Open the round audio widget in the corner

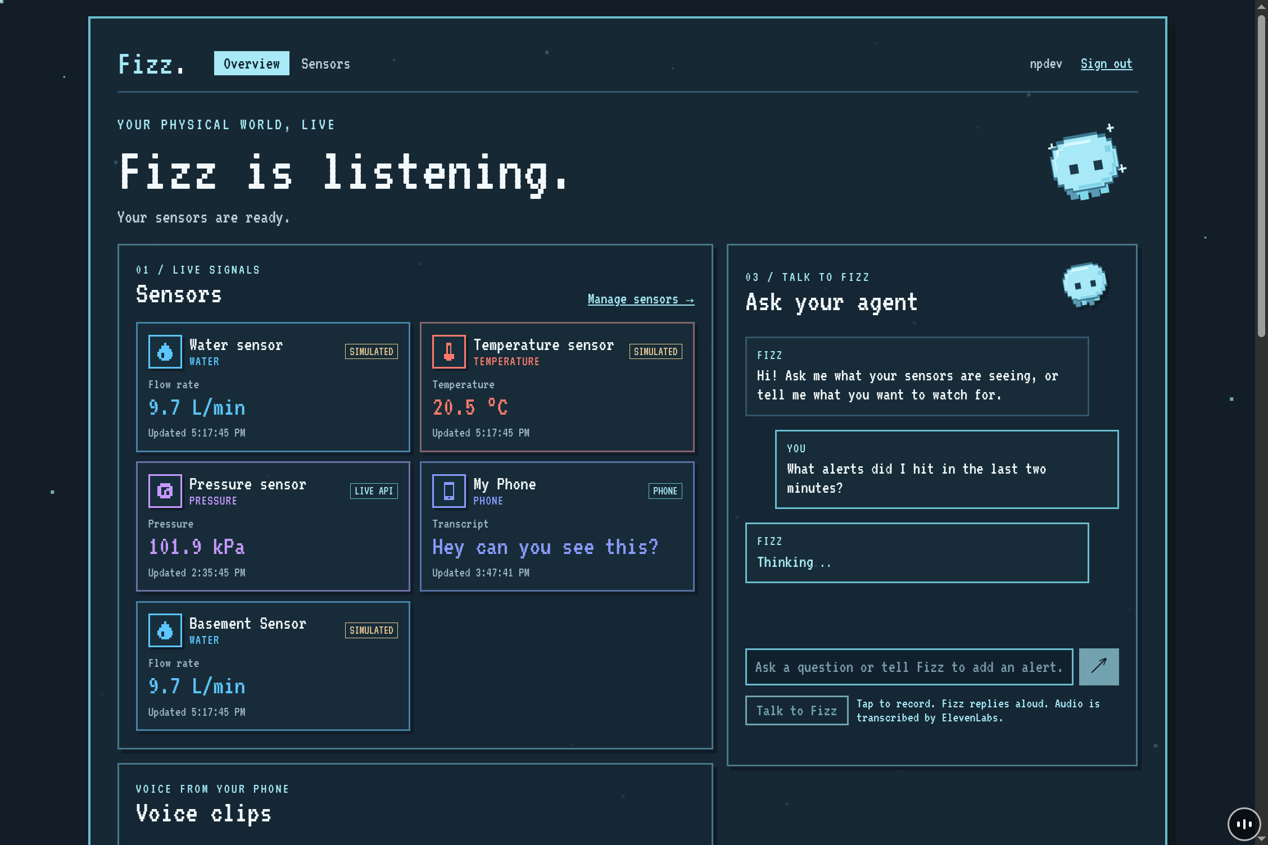1244,824
